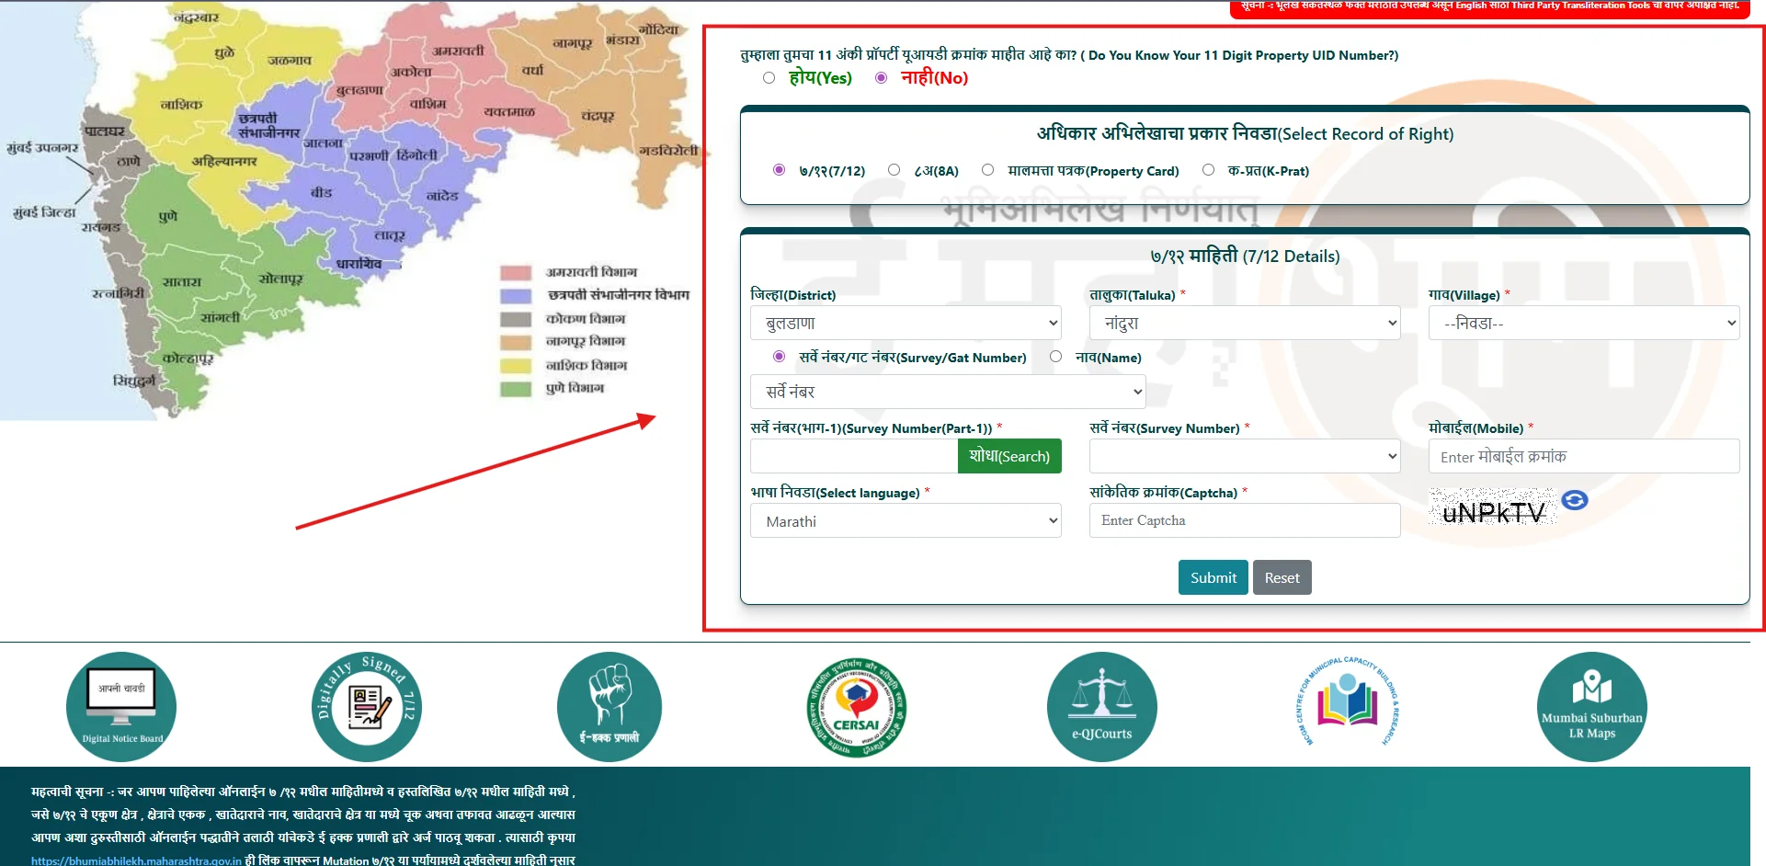Click the Submit button
The width and height of the screenshot is (1766, 866).
1213,577
